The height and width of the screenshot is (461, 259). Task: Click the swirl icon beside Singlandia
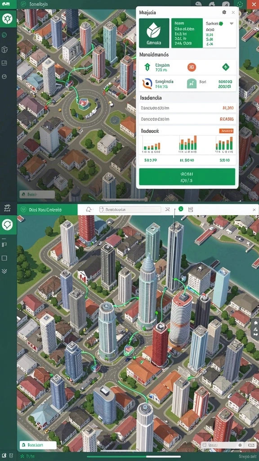coord(147,84)
